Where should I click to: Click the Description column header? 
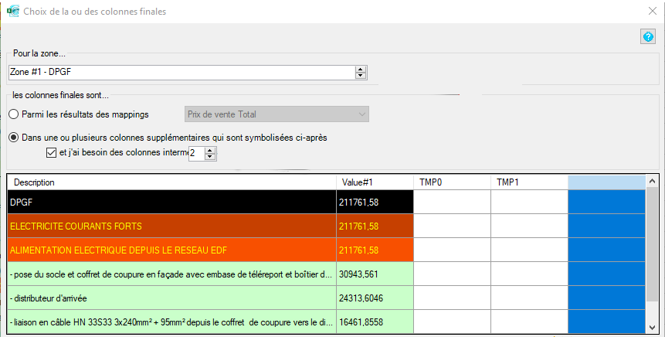pyautogui.click(x=171, y=182)
